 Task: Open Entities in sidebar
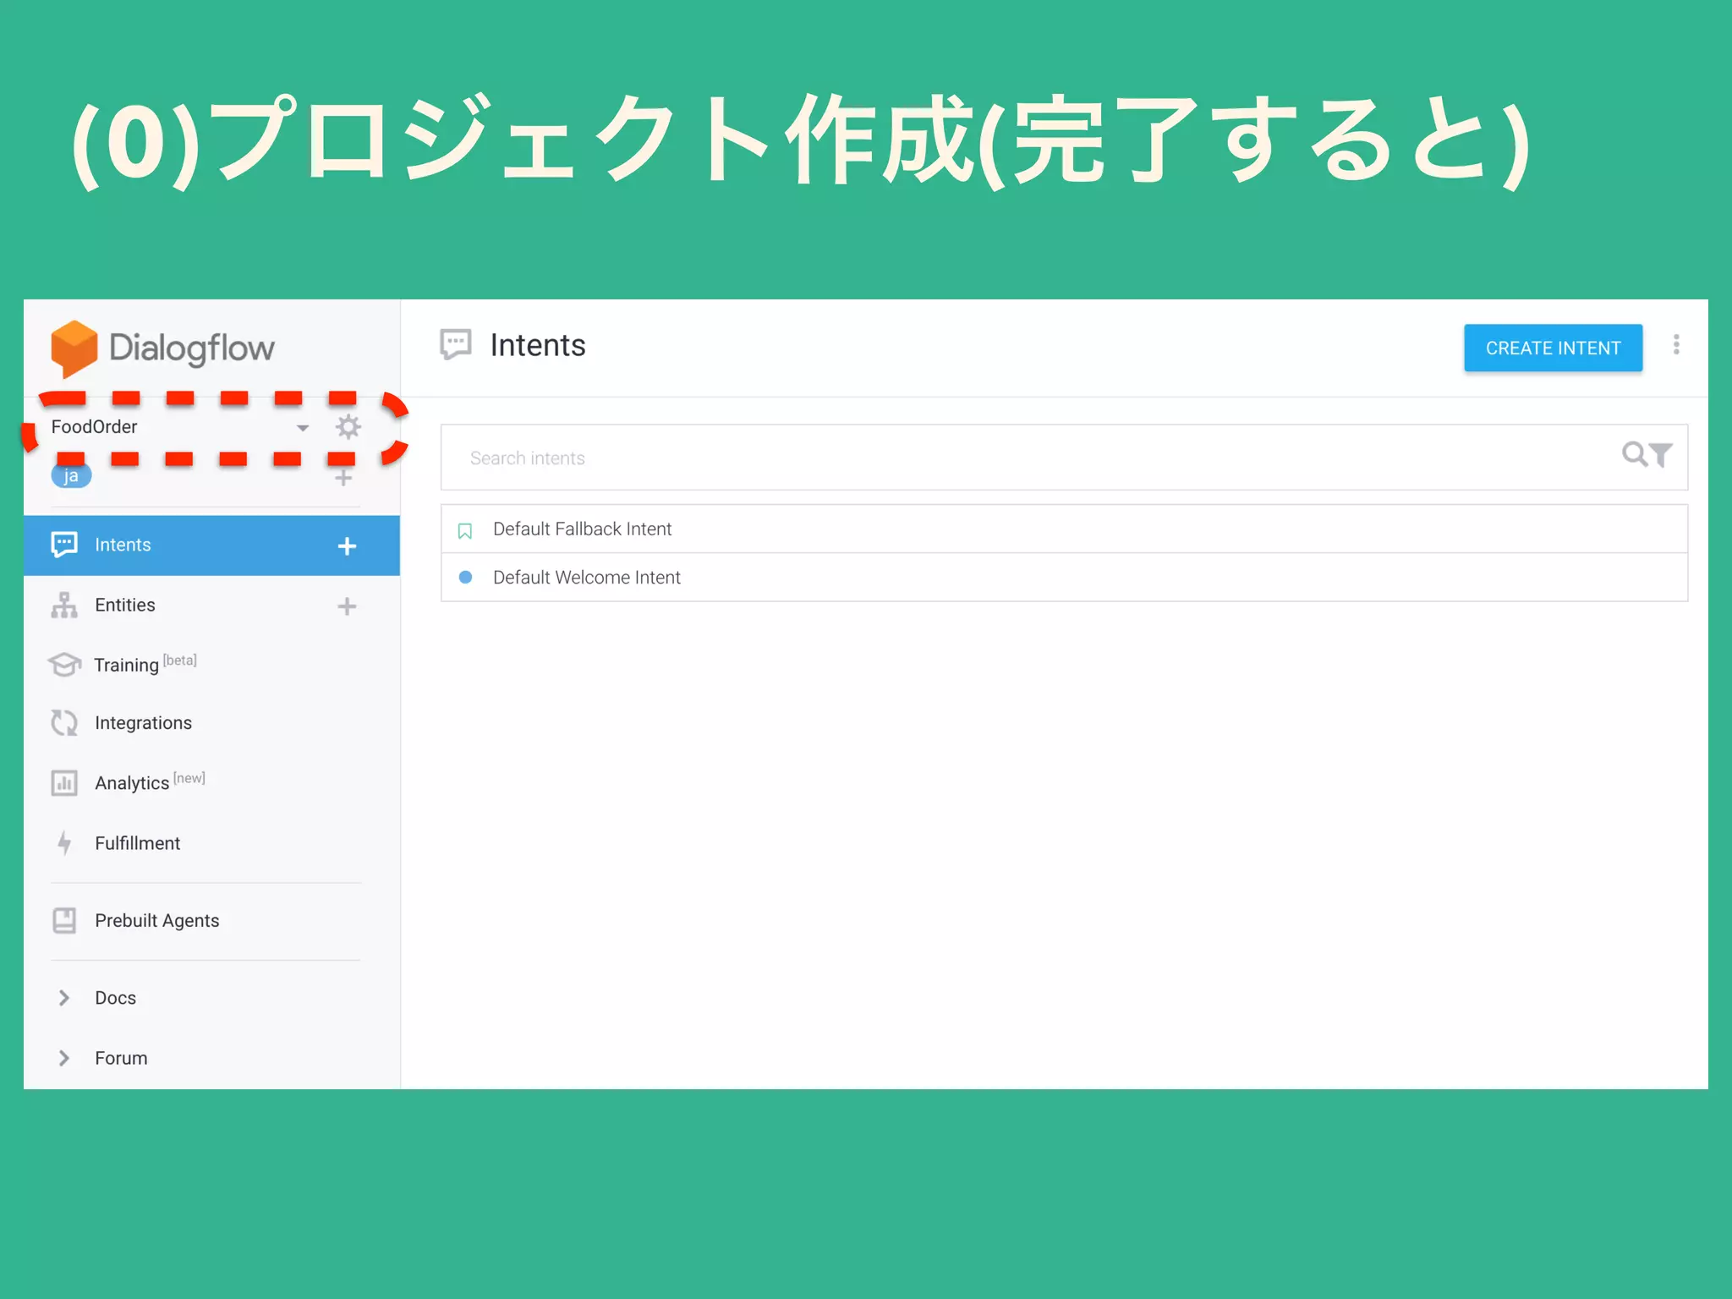click(125, 606)
